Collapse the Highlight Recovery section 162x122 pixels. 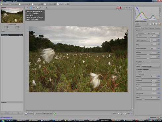point(136,62)
